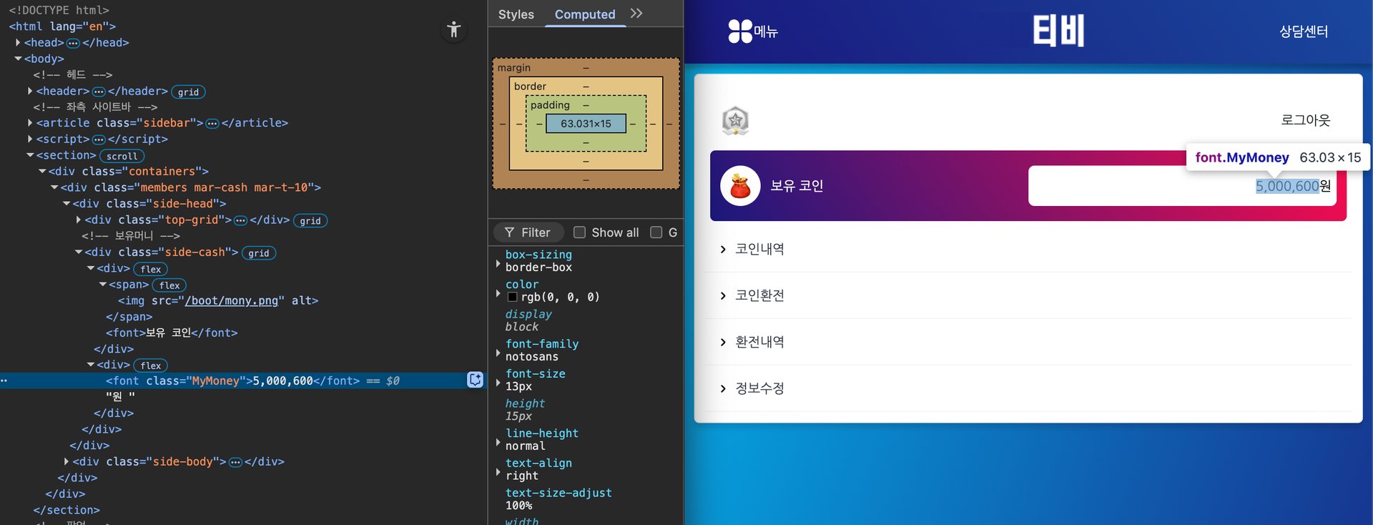The image size is (1373, 525).
Task: Toggle the top-grid grid badge
Action: [310, 220]
